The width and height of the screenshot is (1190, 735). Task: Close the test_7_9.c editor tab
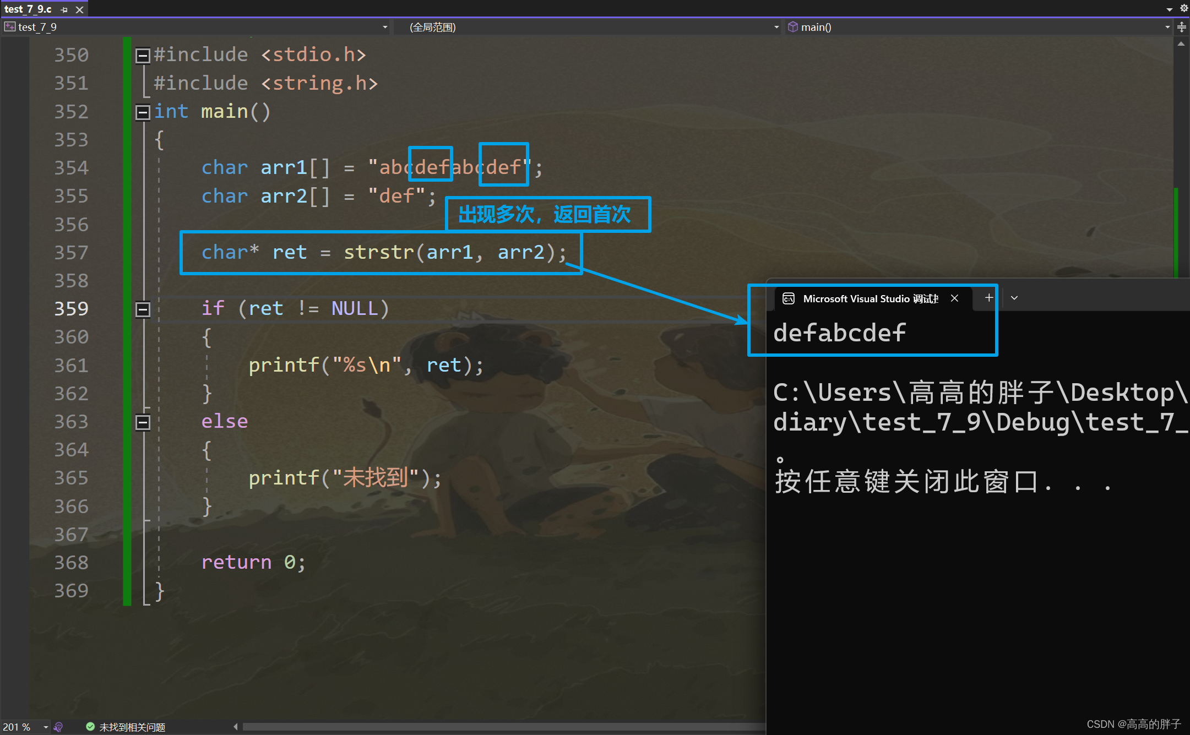[x=80, y=9]
